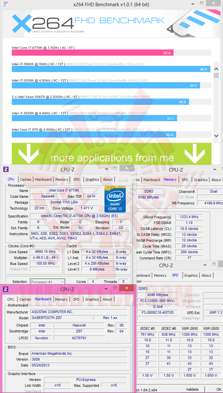
Task: Select the active SPD tab in SPD CPU-Z window
Action: 175,275
